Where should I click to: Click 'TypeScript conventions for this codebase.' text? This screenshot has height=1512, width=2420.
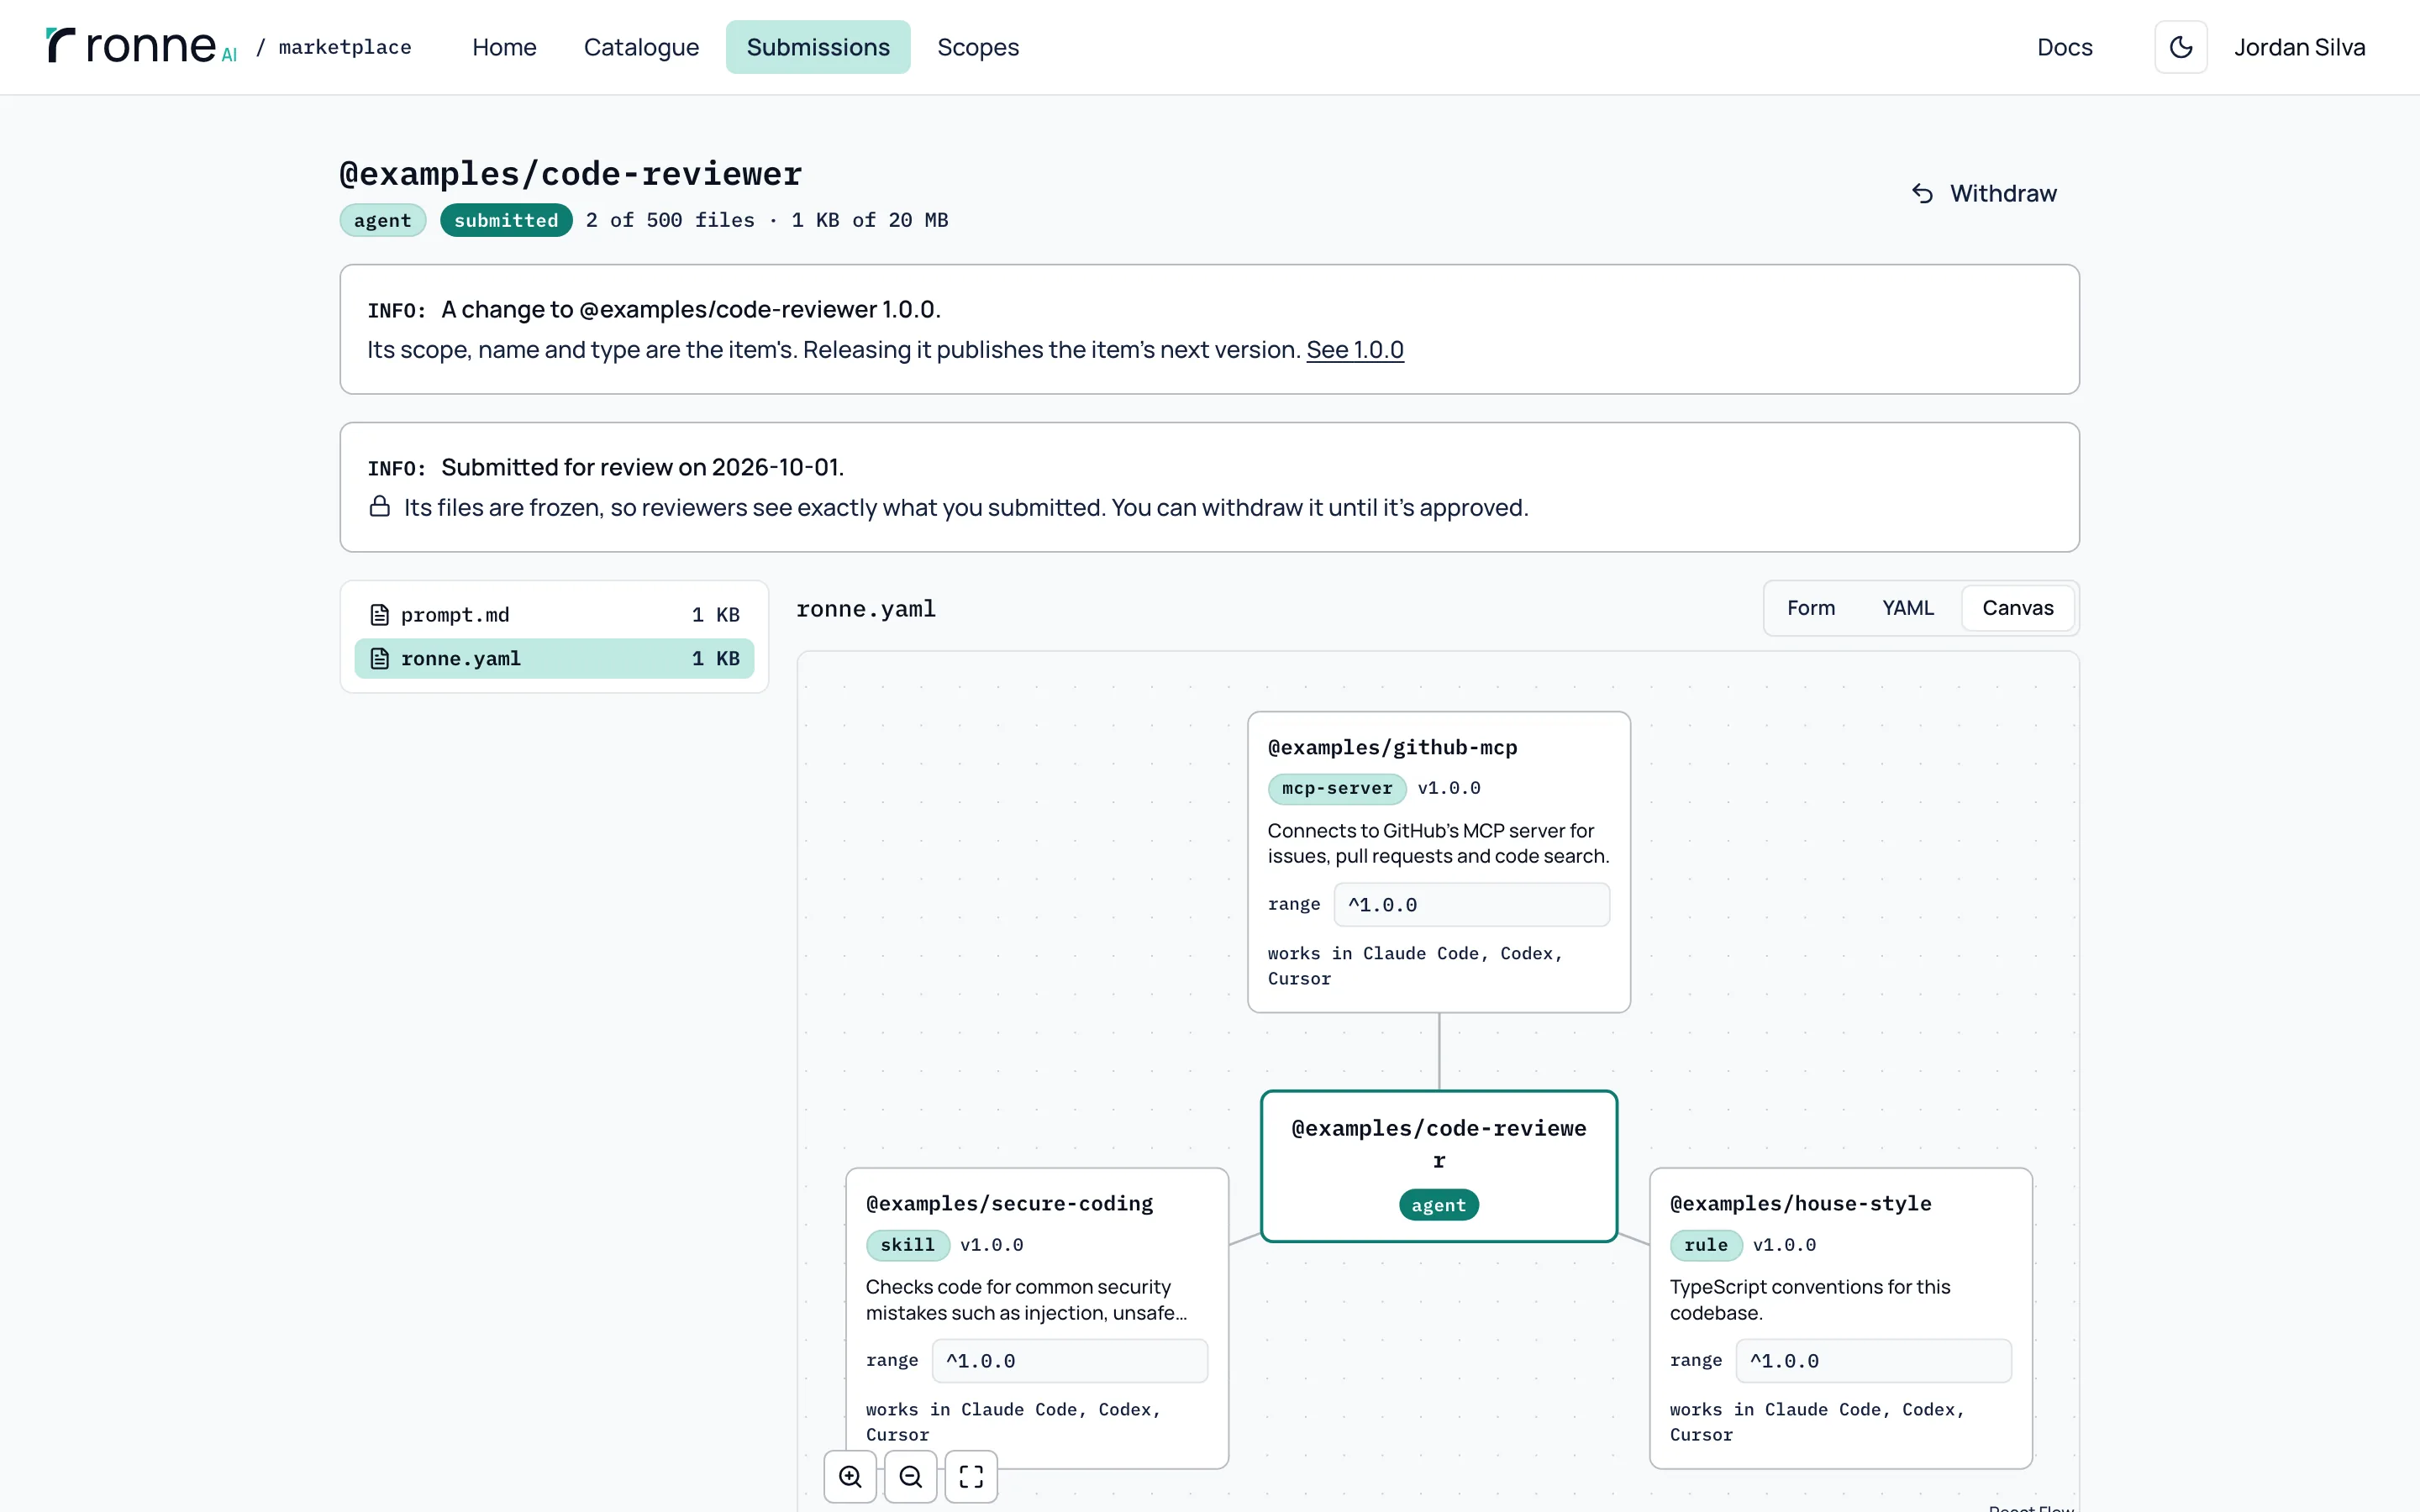pyautogui.click(x=1809, y=1299)
